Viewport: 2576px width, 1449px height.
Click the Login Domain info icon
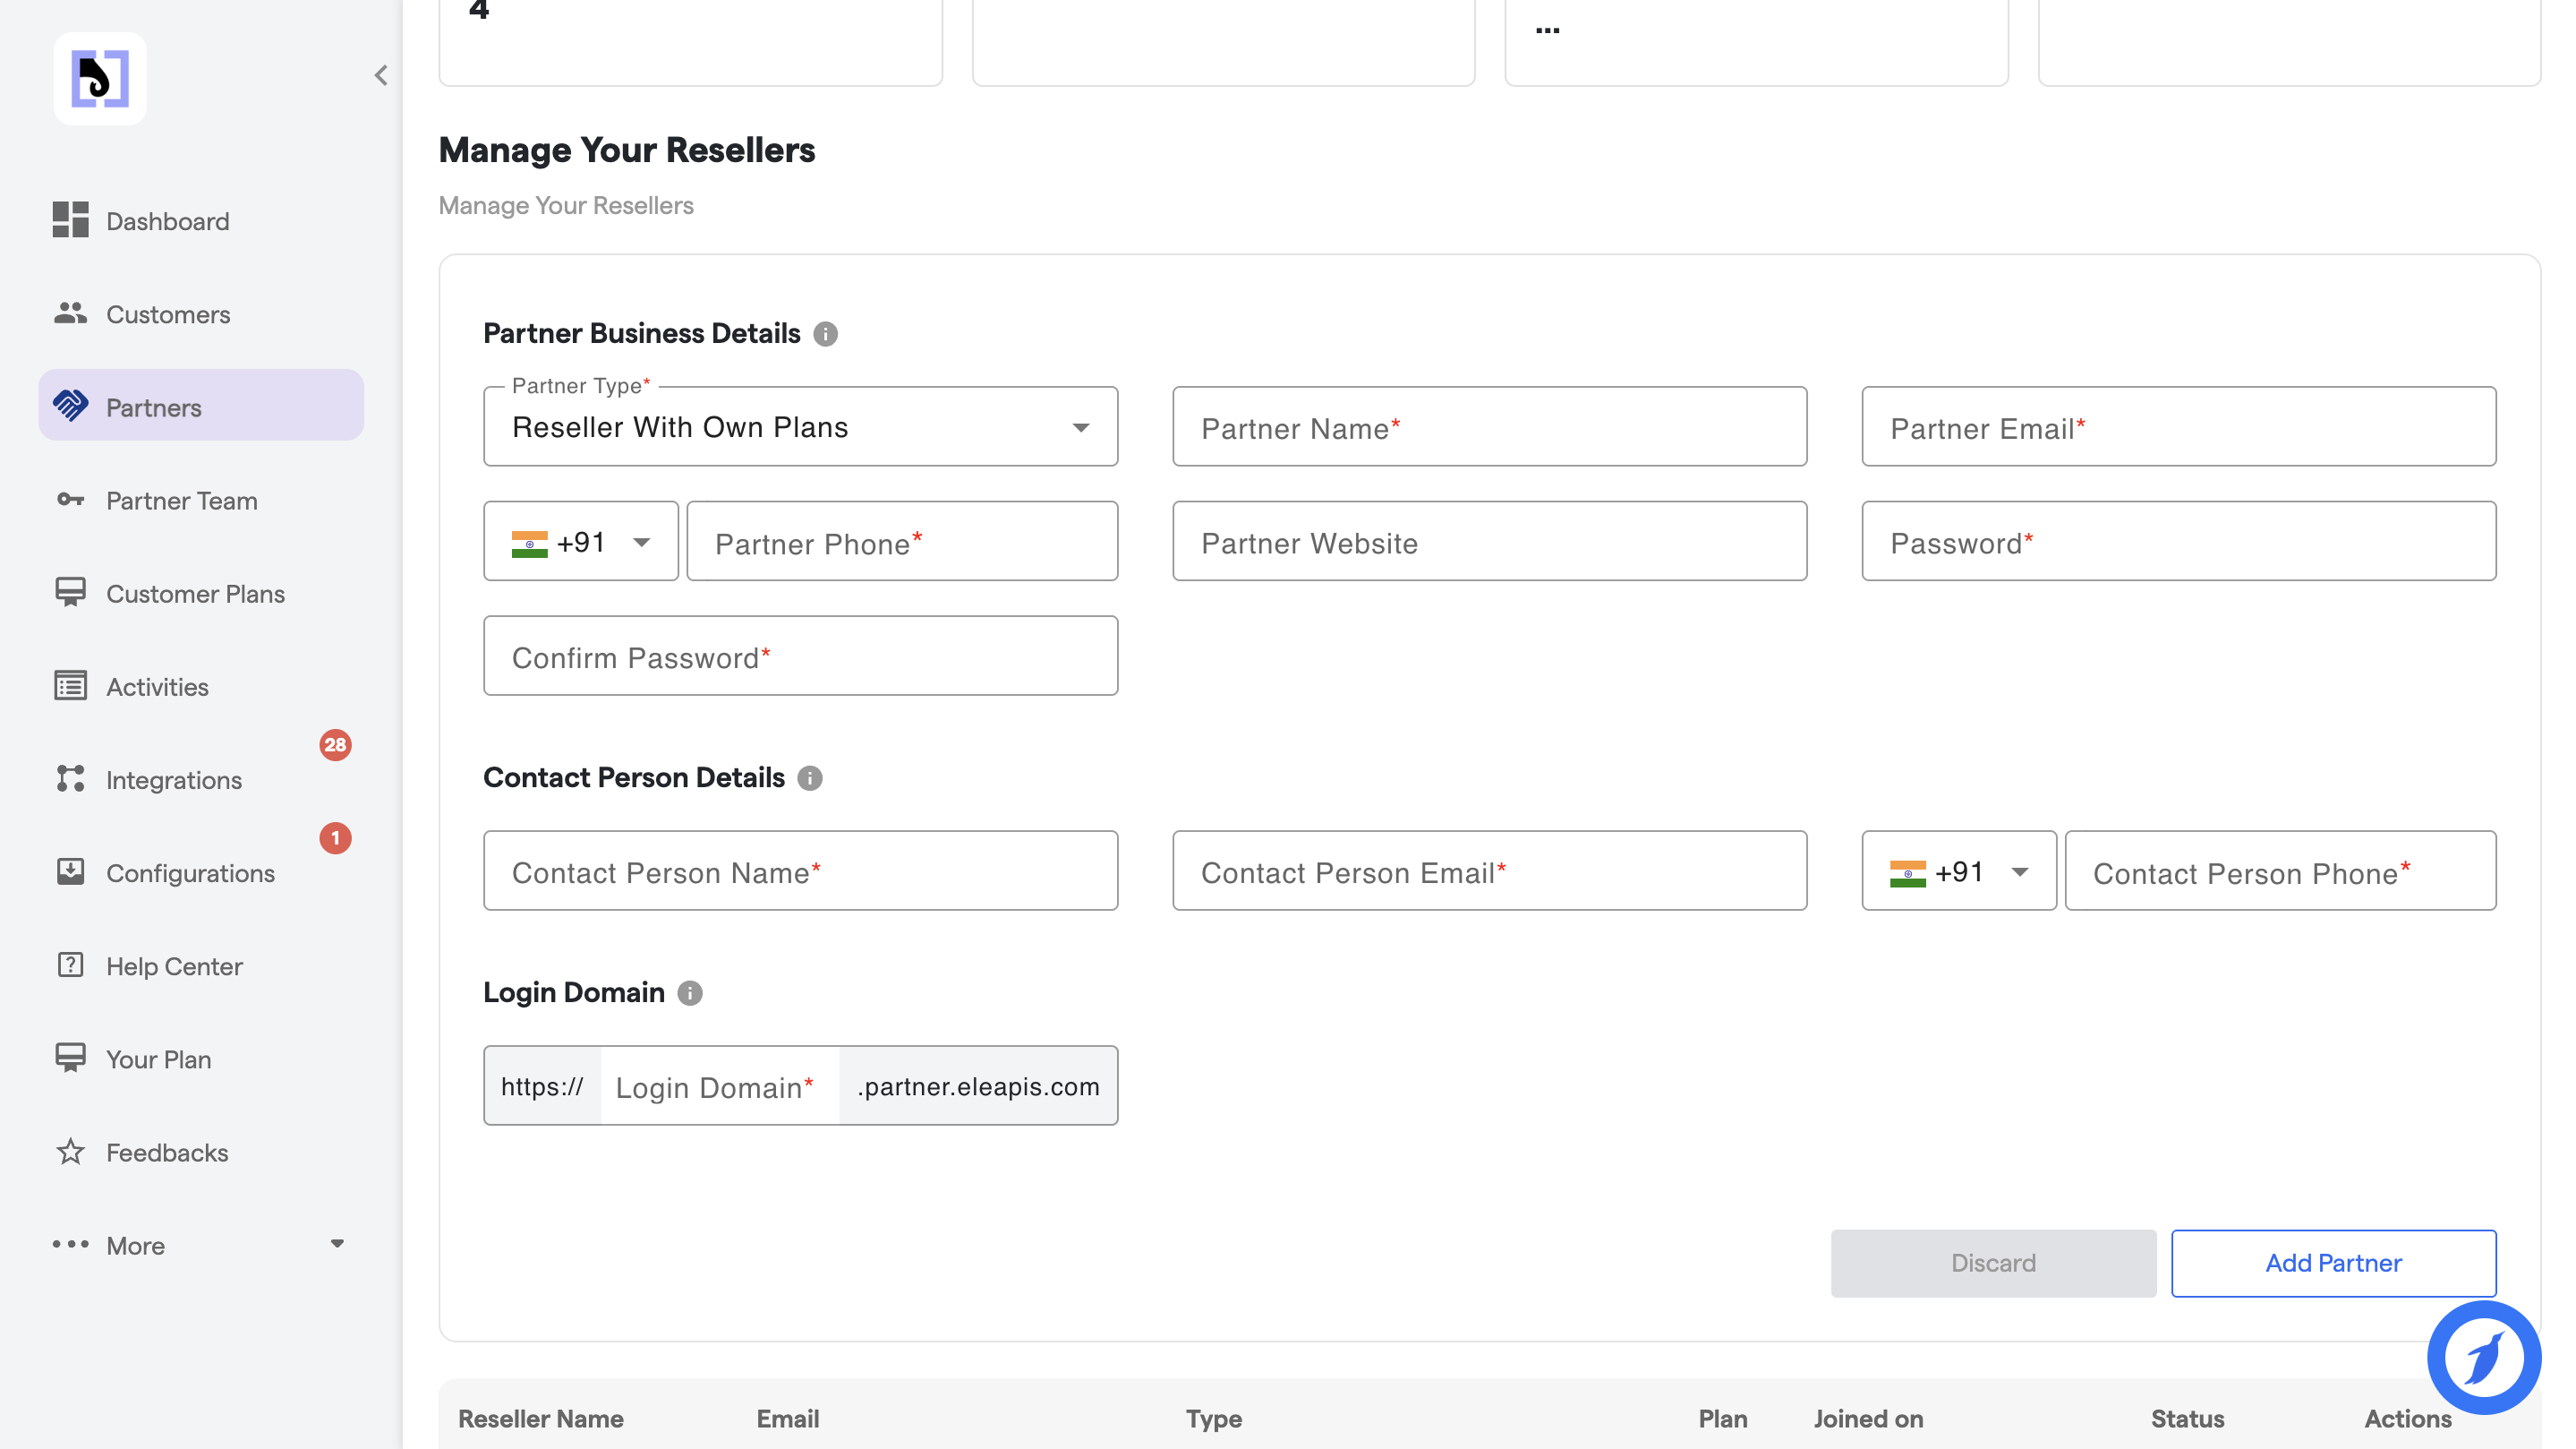pyautogui.click(x=689, y=992)
